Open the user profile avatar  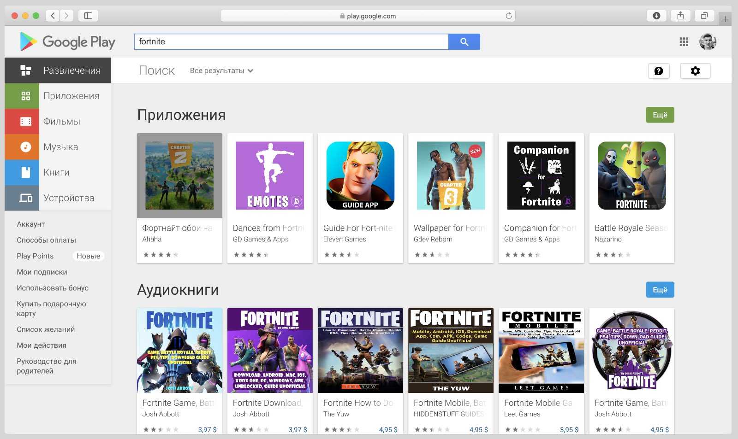pos(708,42)
